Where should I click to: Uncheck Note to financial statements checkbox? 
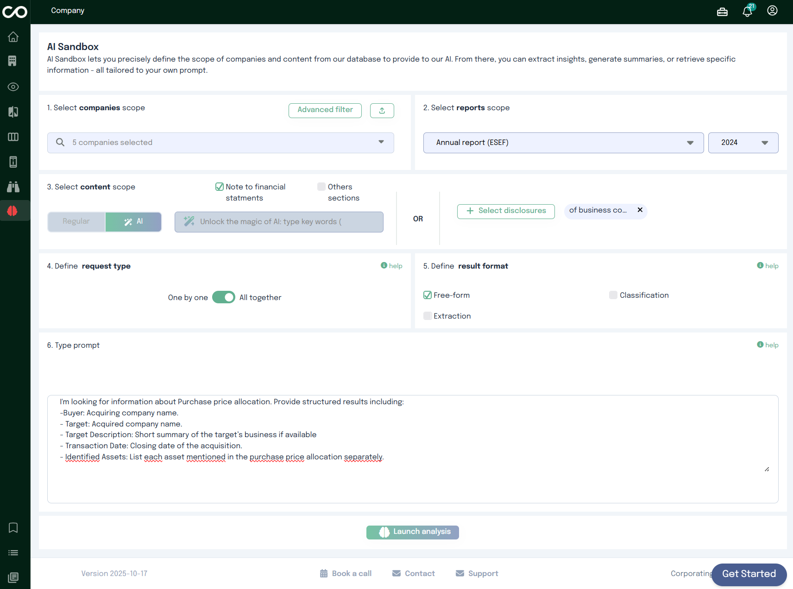[x=220, y=187]
